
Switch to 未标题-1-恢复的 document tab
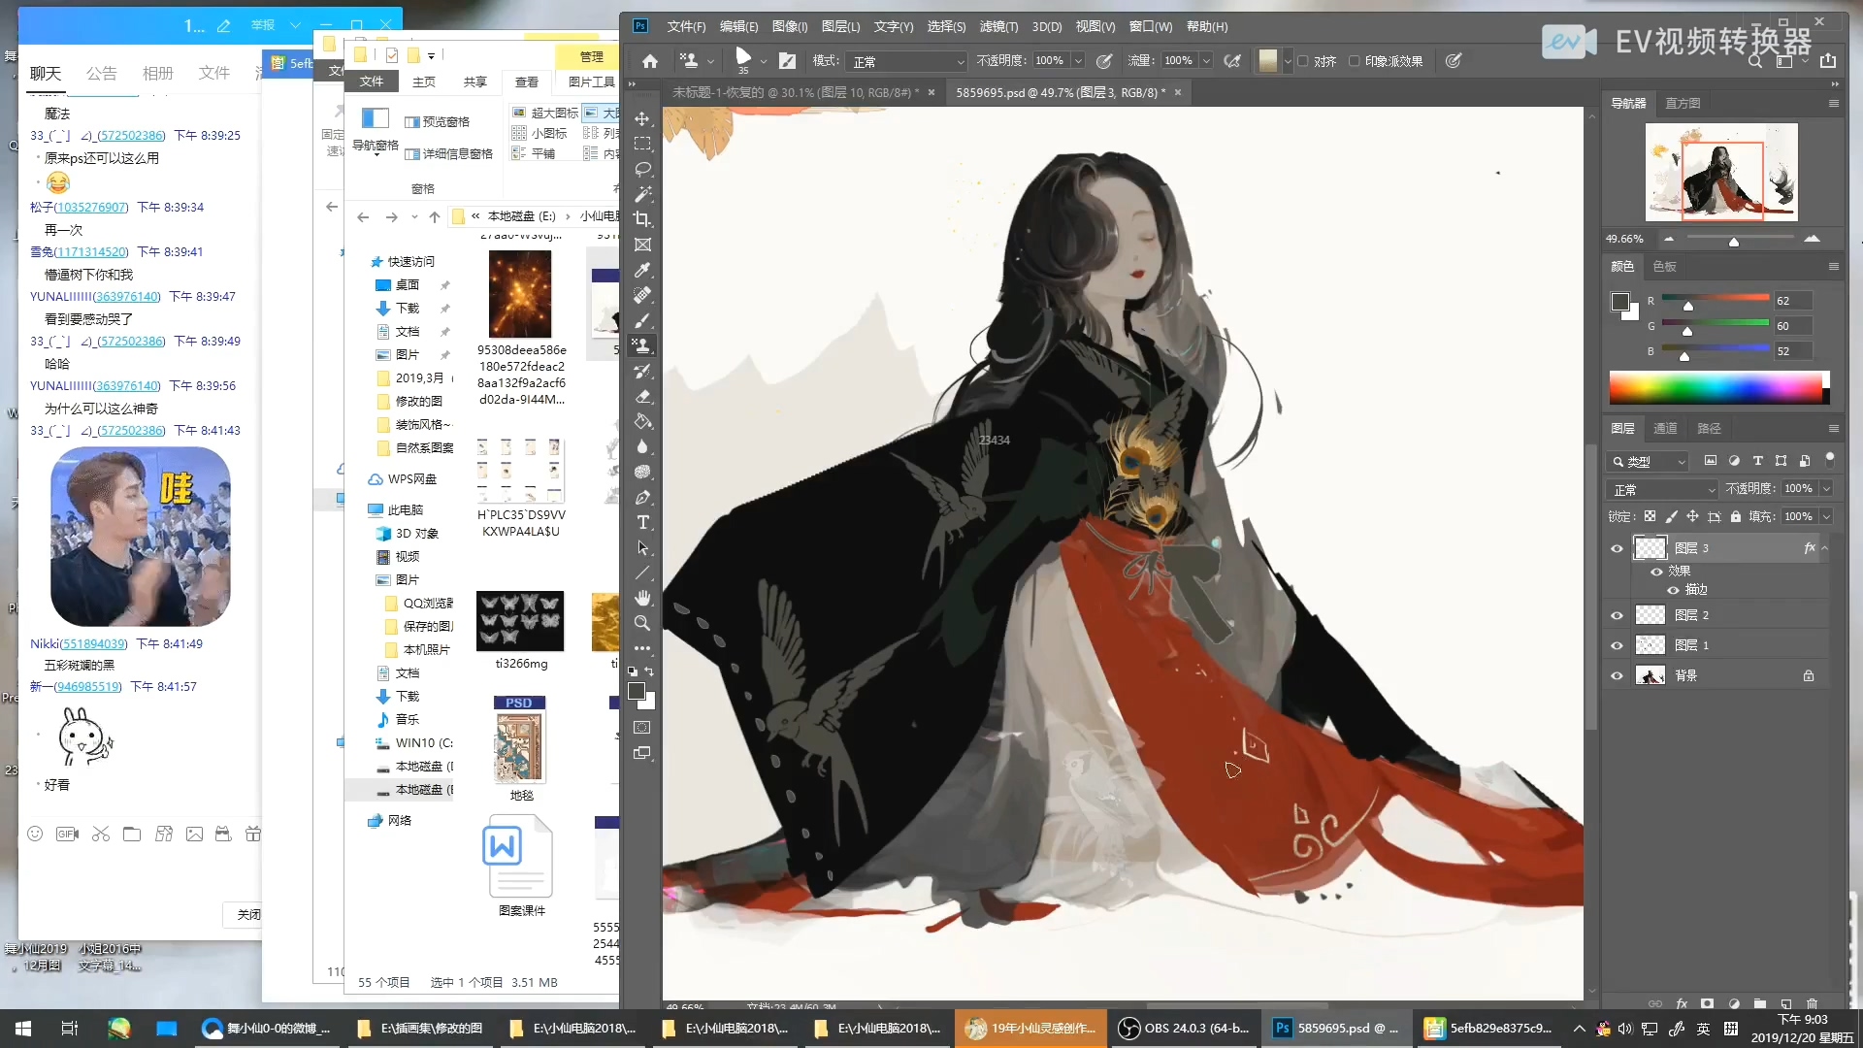pos(795,92)
